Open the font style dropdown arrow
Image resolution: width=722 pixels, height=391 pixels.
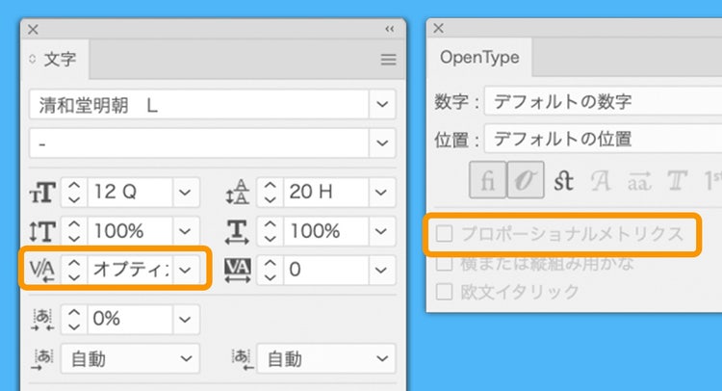pos(382,143)
